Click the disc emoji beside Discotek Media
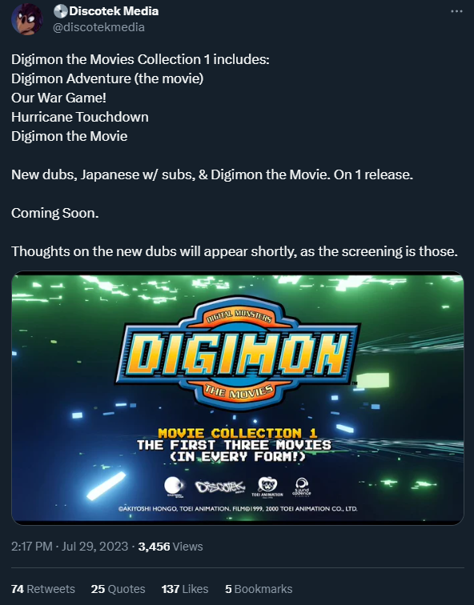474x605 pixels. [60, 11]
